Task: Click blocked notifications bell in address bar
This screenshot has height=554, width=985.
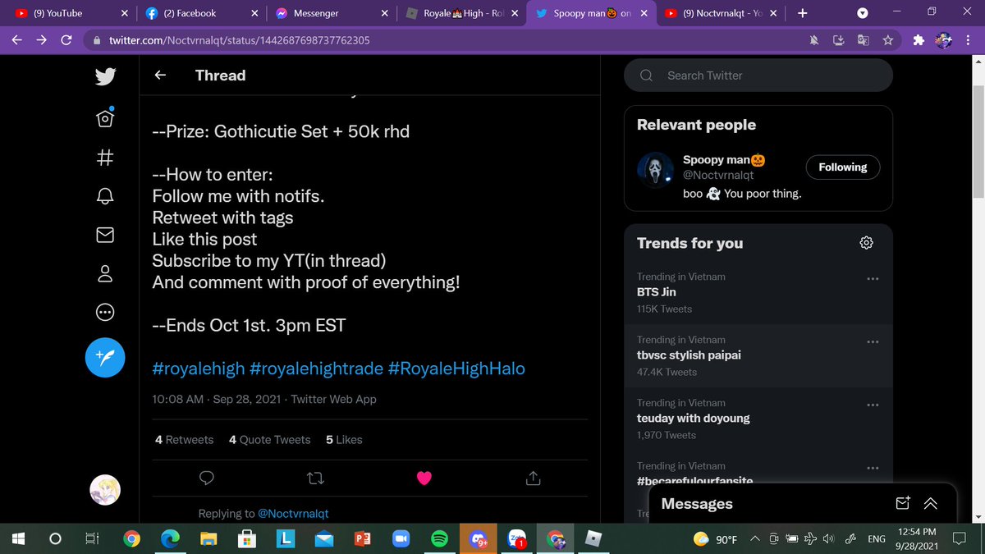Action: (814, 40)
